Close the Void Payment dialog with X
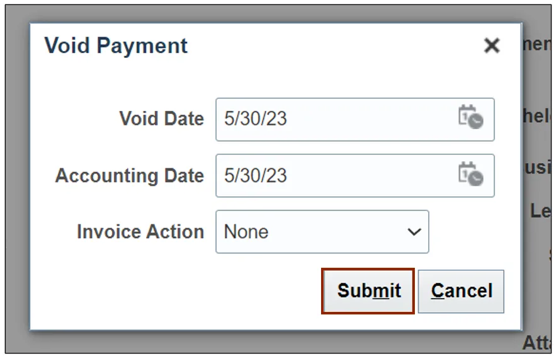554x356 pixels. tap(492, 45)
